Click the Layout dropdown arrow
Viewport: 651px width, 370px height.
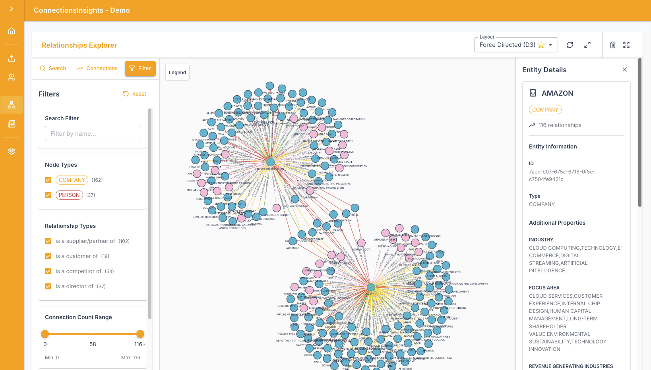click(x=550, y=45)
